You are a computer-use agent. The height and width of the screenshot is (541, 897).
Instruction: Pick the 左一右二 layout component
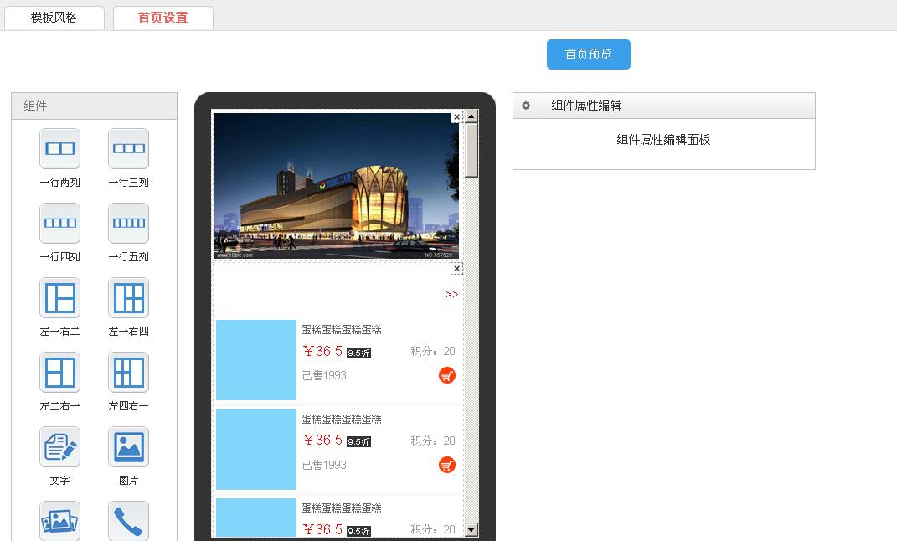pos(59,298)
